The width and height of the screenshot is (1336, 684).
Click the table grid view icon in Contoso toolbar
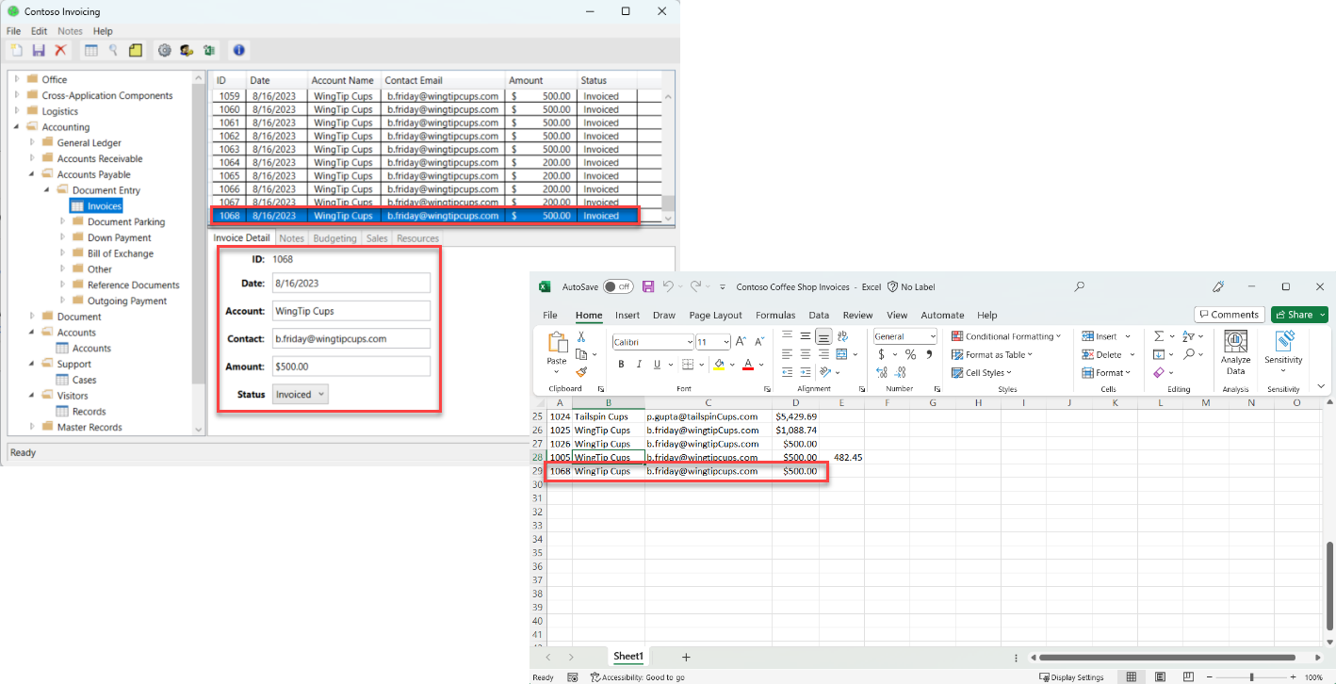pyautogui.click(x=91, y=51)
